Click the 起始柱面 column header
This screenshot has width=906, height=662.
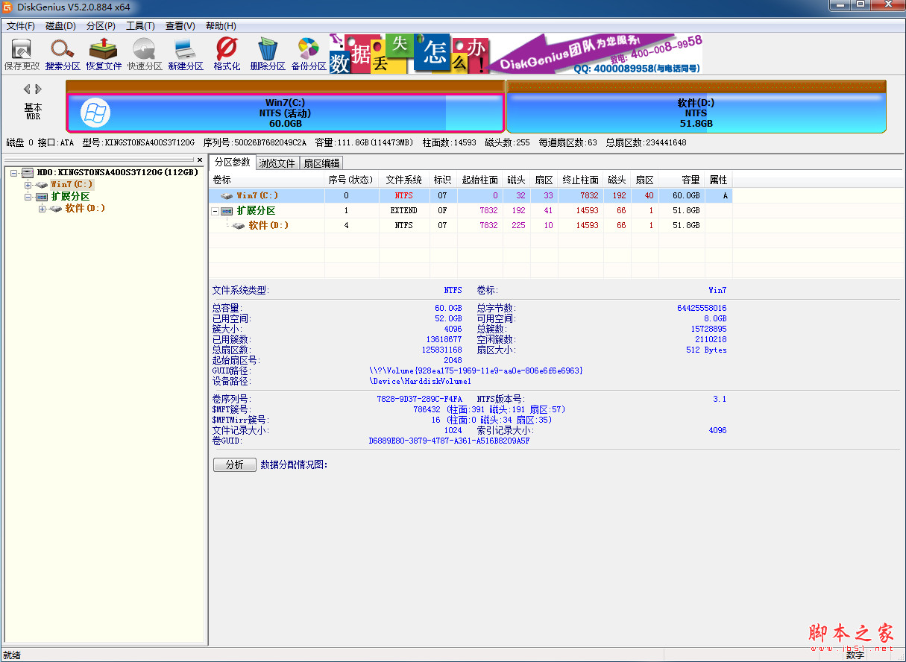point(480,180)
